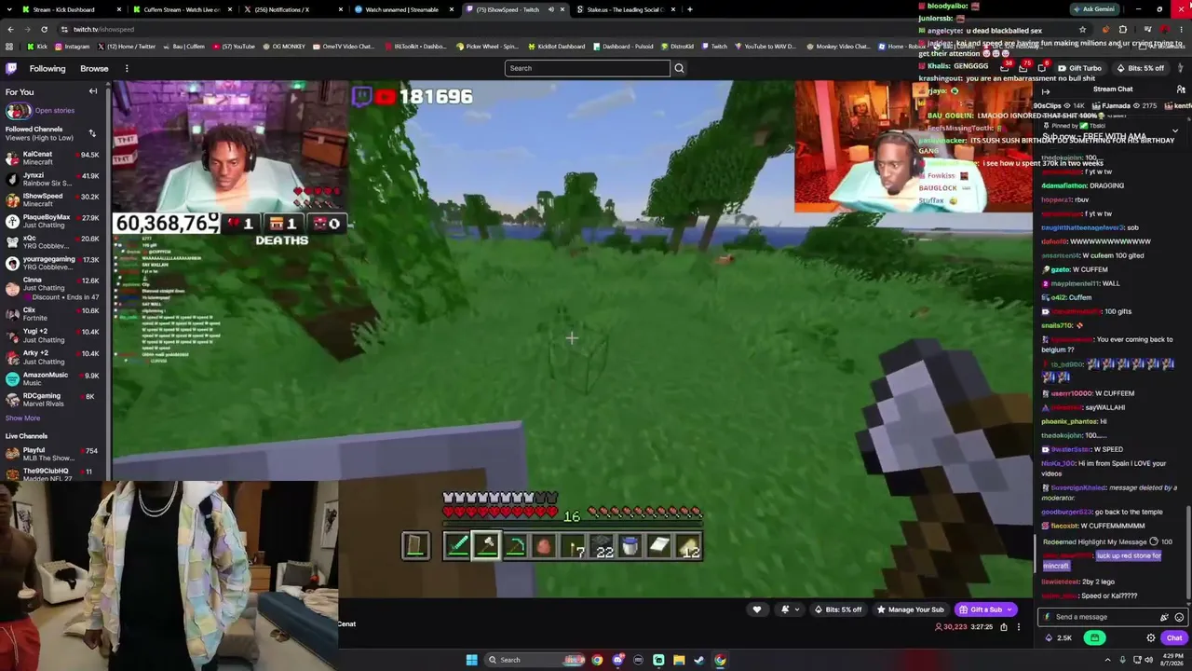Open the DistroKid bookmark

pos(678,46)
